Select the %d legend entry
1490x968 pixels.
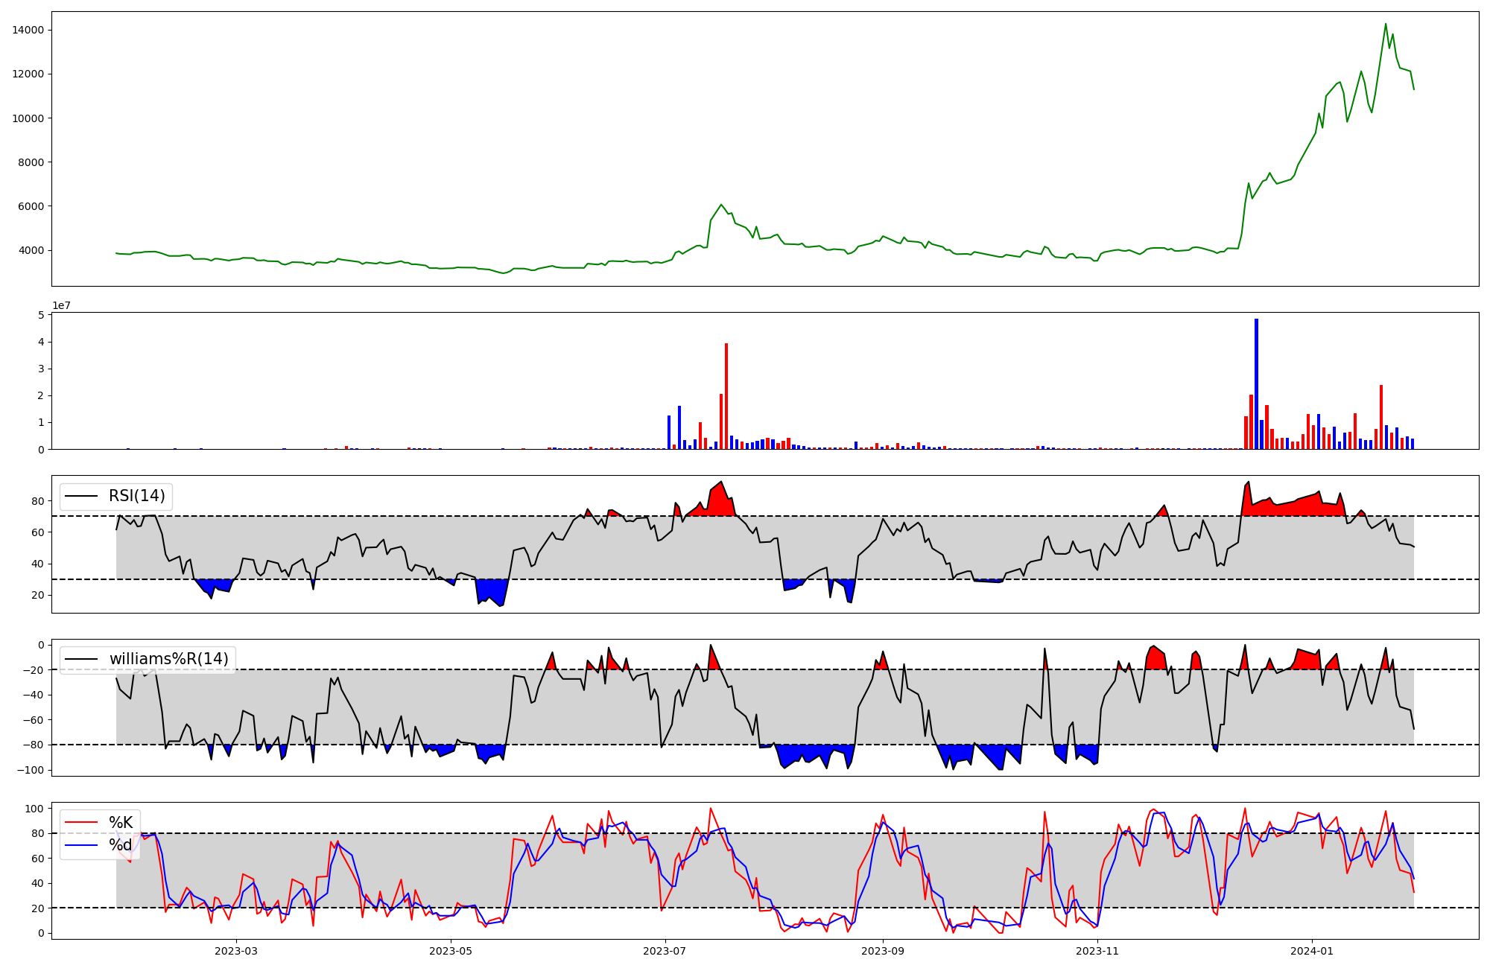[x=121, y=845]
